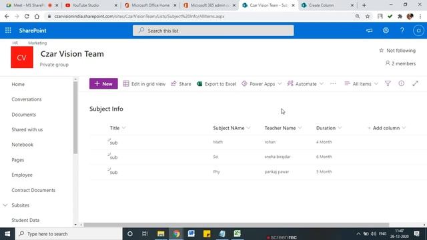Open Shared with us in navigation
The width and height of the screenshot is (427, 240).
tap(27, 129)
